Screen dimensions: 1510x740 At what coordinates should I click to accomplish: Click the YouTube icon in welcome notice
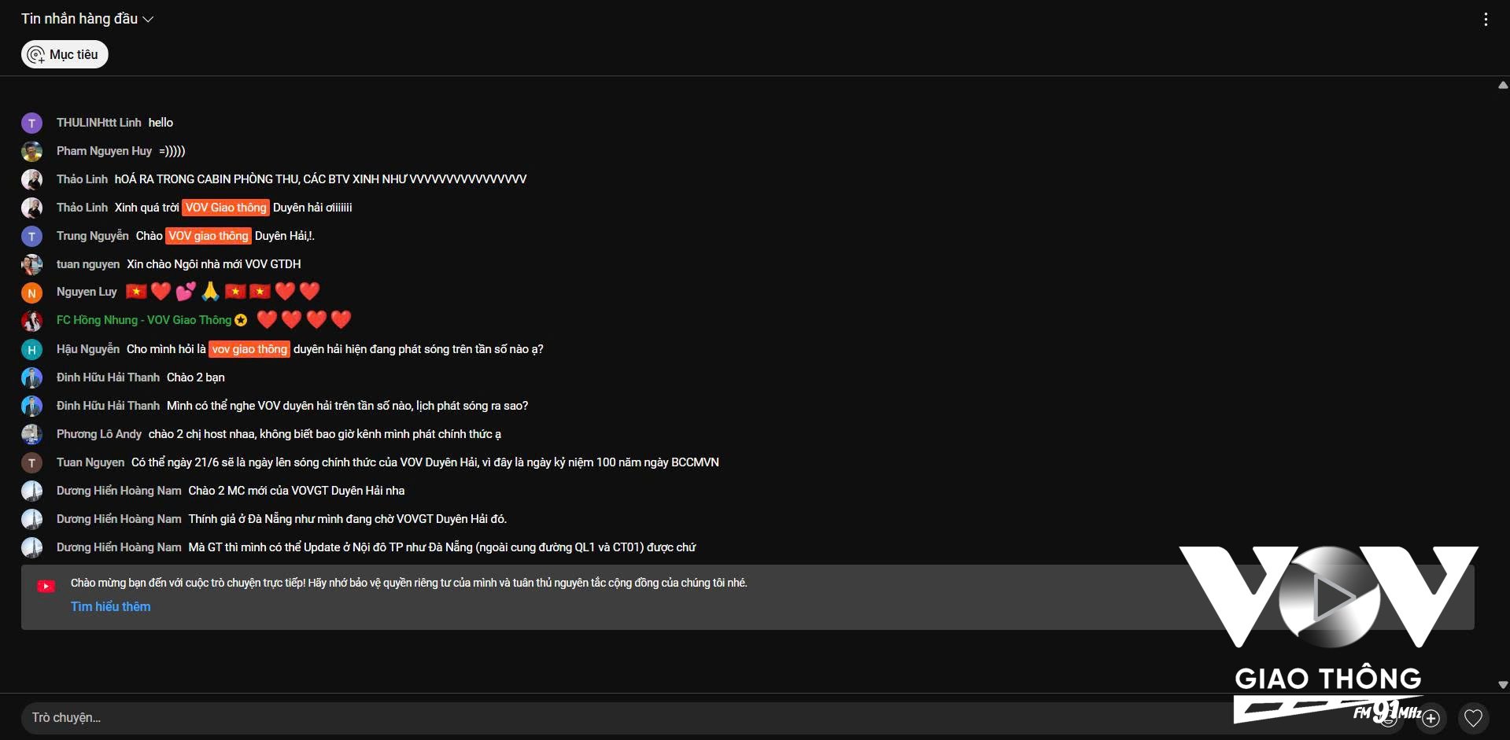[x=46, y=586]
